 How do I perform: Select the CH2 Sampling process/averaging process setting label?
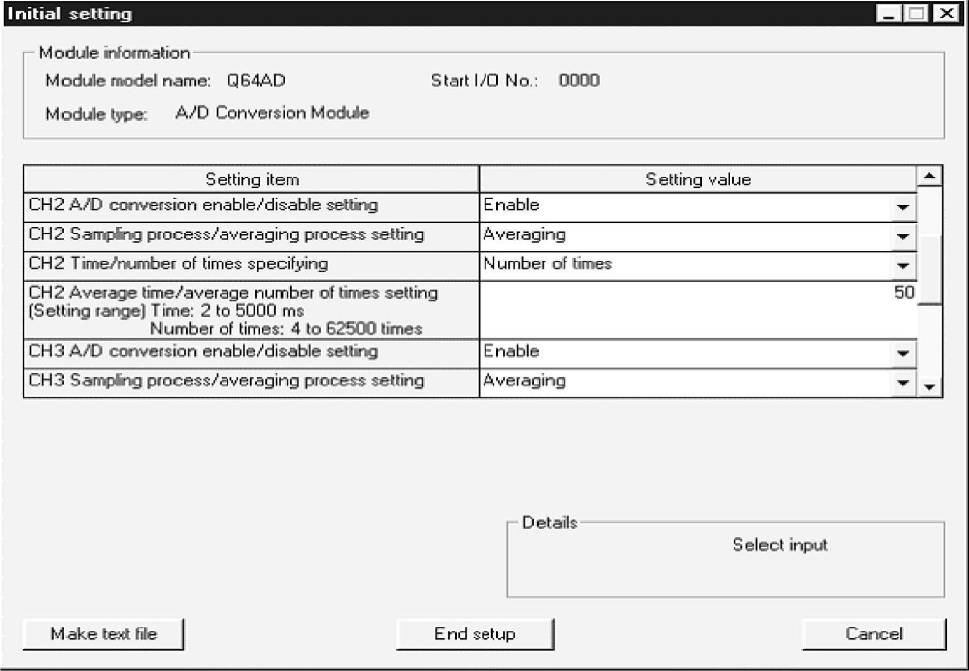[x=251, y=237]
